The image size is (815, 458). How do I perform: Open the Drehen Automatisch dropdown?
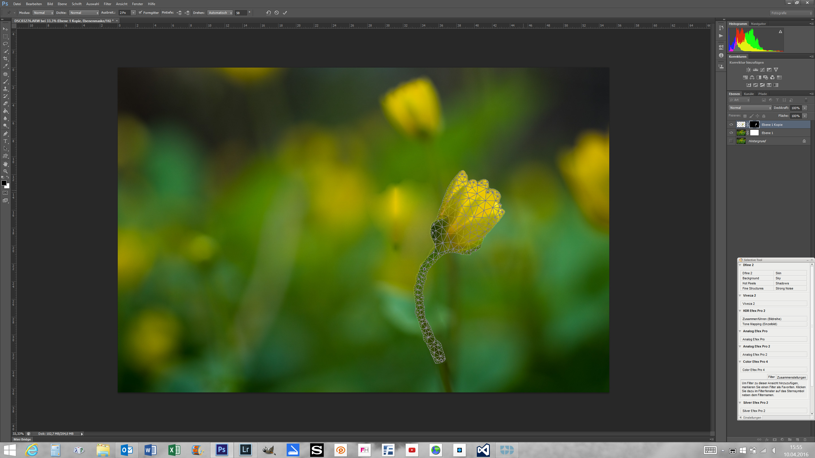[x=220, y=13]
